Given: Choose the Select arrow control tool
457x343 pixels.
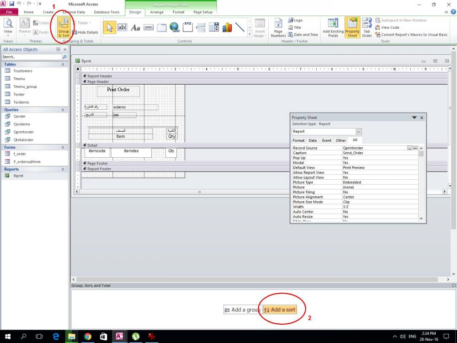Looking at the screenshot, I should (110, 27).
